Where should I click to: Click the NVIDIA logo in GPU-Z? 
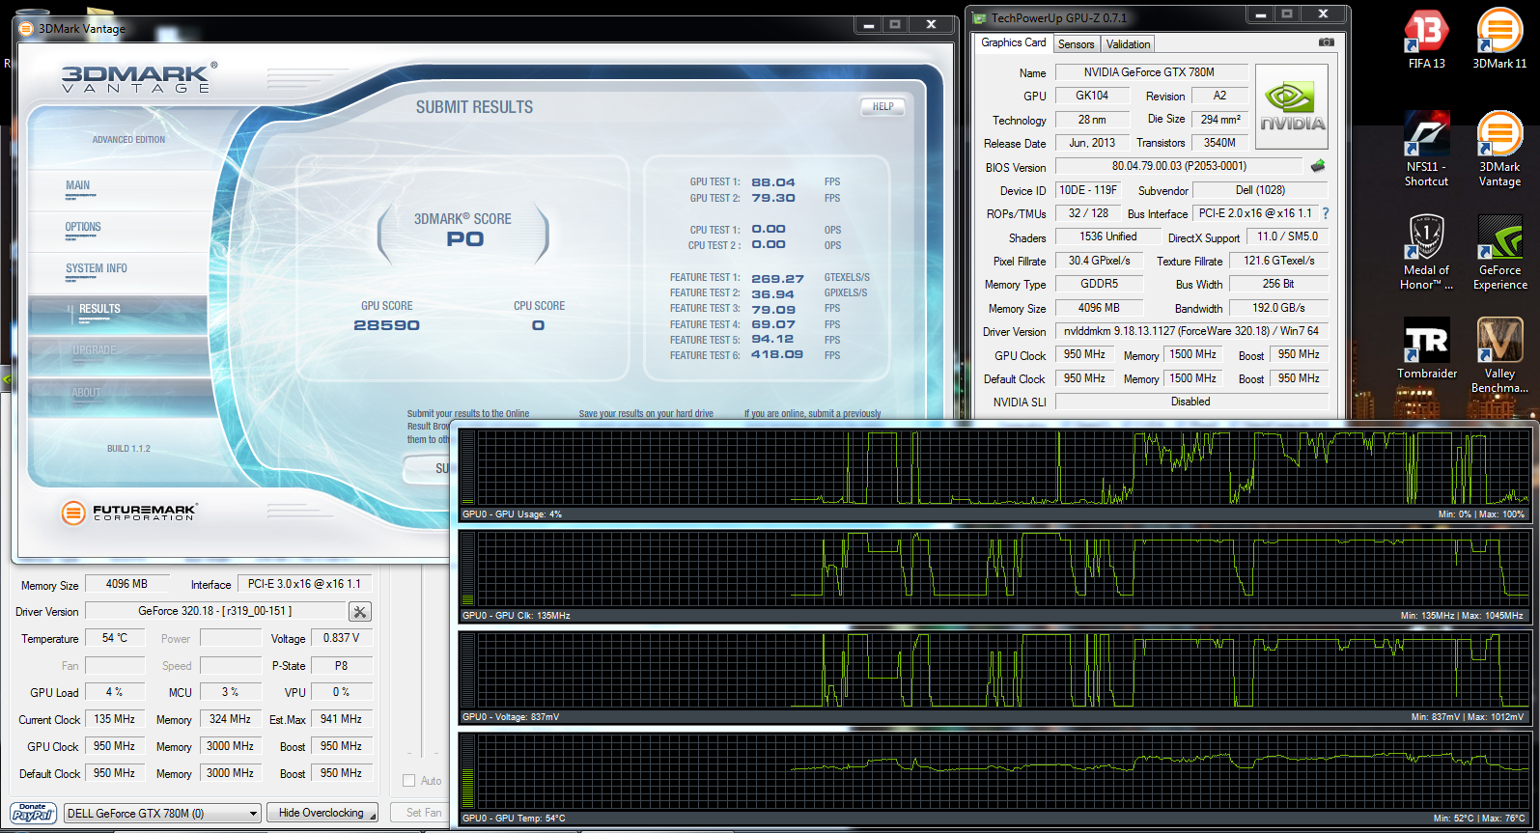pos(1292,106)
